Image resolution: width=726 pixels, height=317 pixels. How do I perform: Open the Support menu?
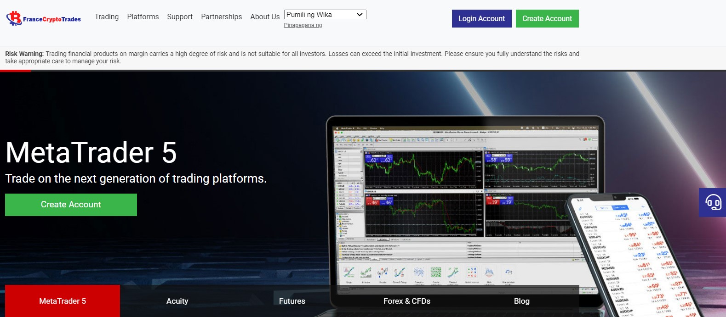point(180,17)
